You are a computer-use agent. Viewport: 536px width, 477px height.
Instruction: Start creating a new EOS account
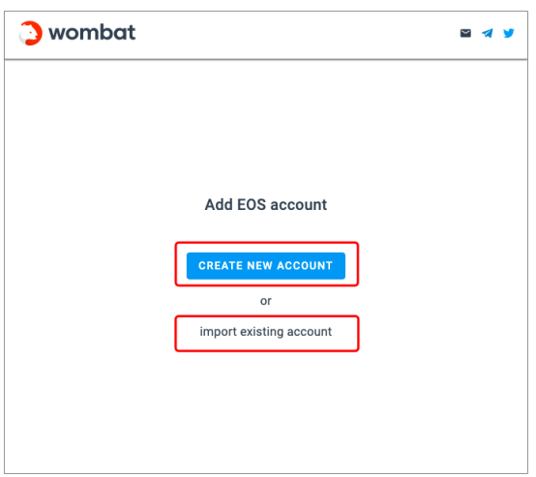266,266
